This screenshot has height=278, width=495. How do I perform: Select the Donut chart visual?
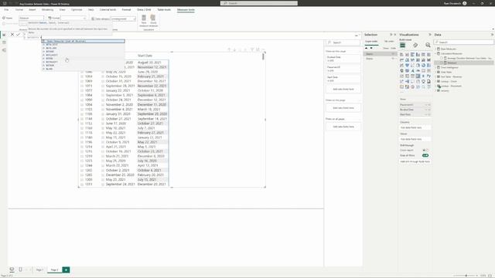[423, 65]
